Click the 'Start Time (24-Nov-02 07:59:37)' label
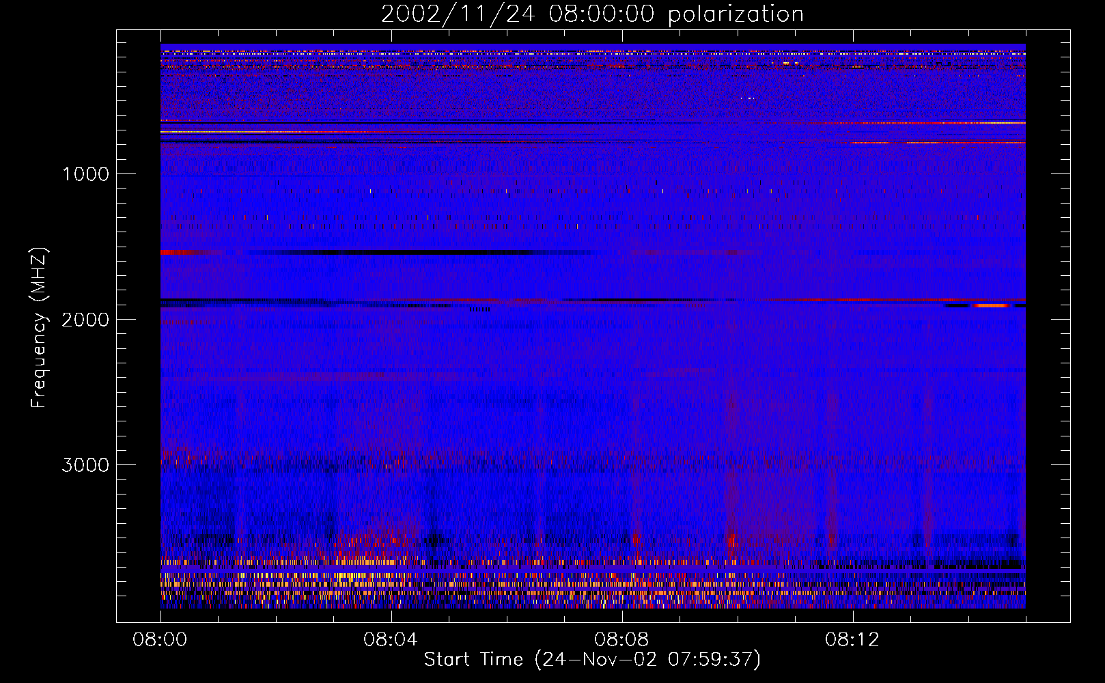This screenshot has width=1105, height=683. tap(592, 660)
